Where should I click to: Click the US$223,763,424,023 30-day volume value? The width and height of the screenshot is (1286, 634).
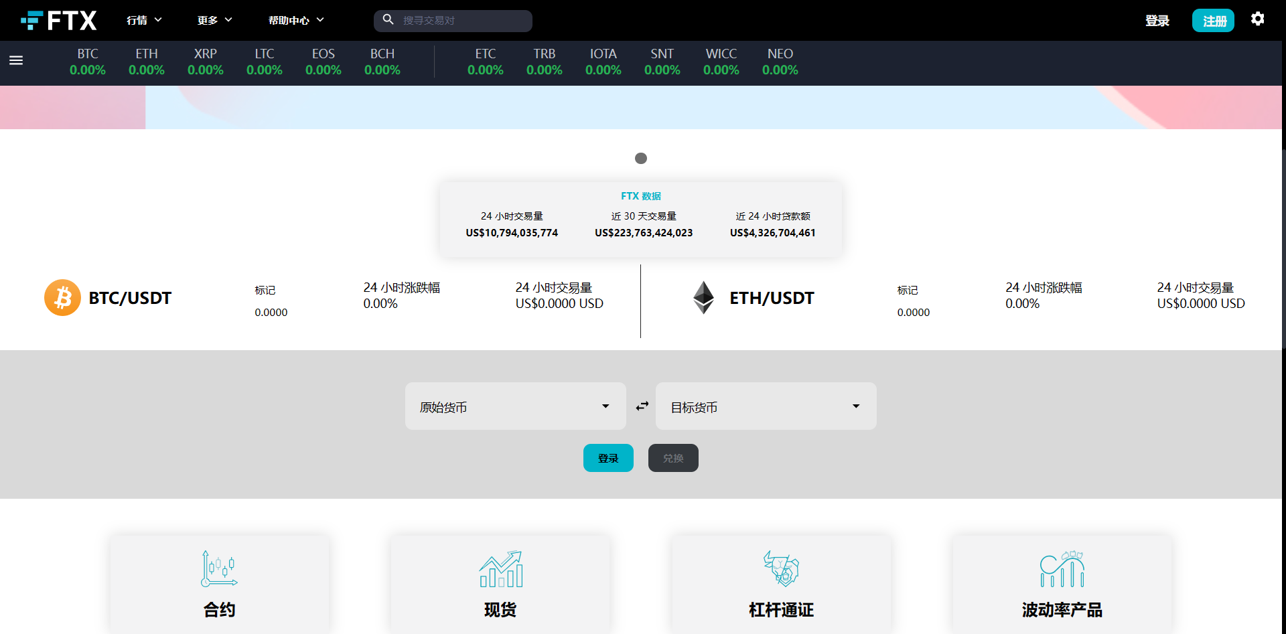tap(644, 233)
